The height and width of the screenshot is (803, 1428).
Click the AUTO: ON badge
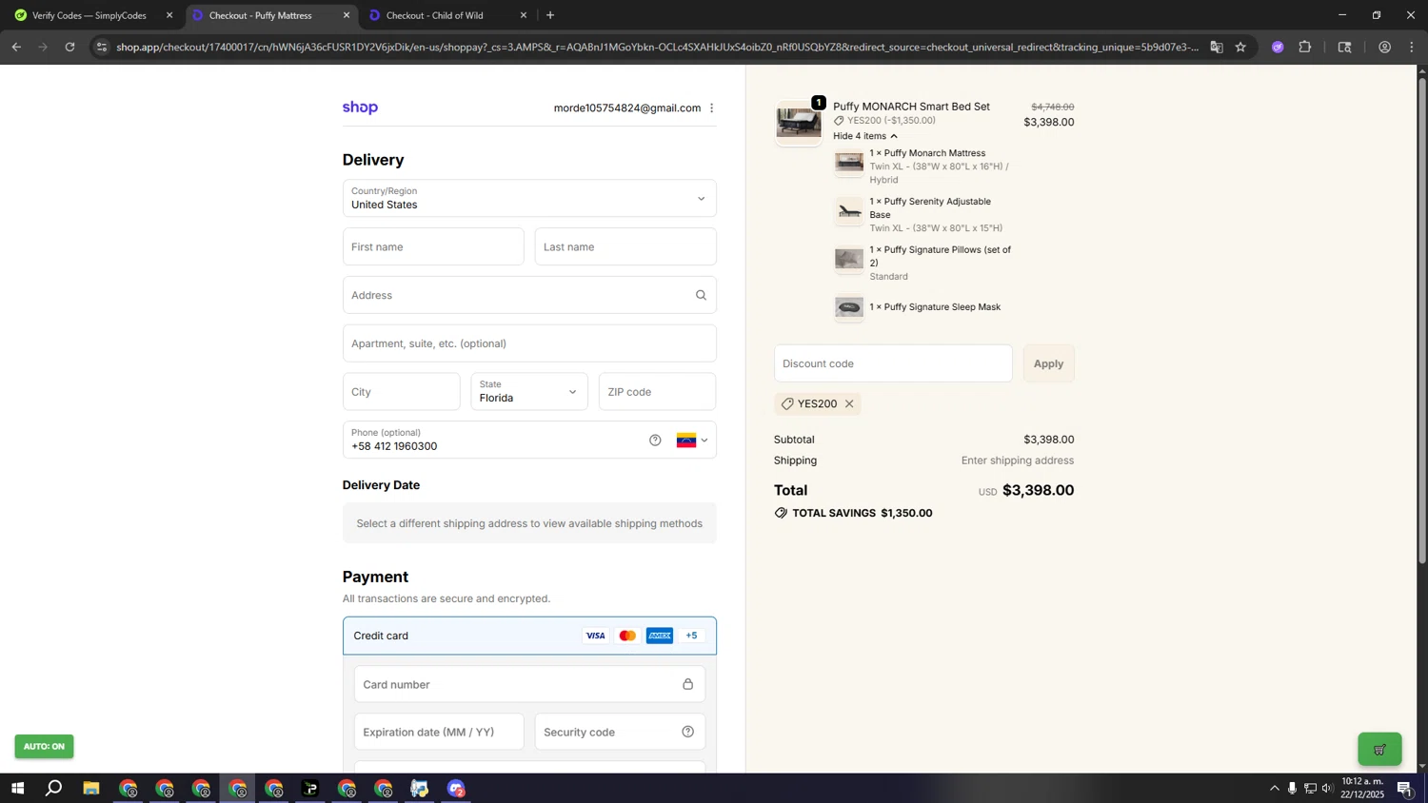coord(44,747)
